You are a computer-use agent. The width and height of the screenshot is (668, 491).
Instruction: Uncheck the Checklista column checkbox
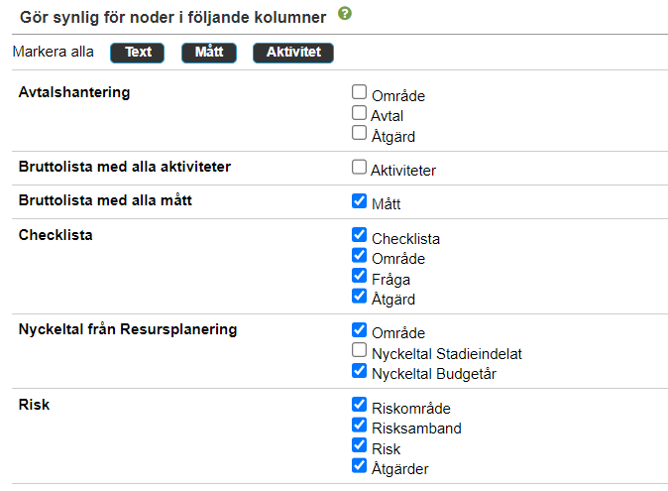click(x=359, y=234)
